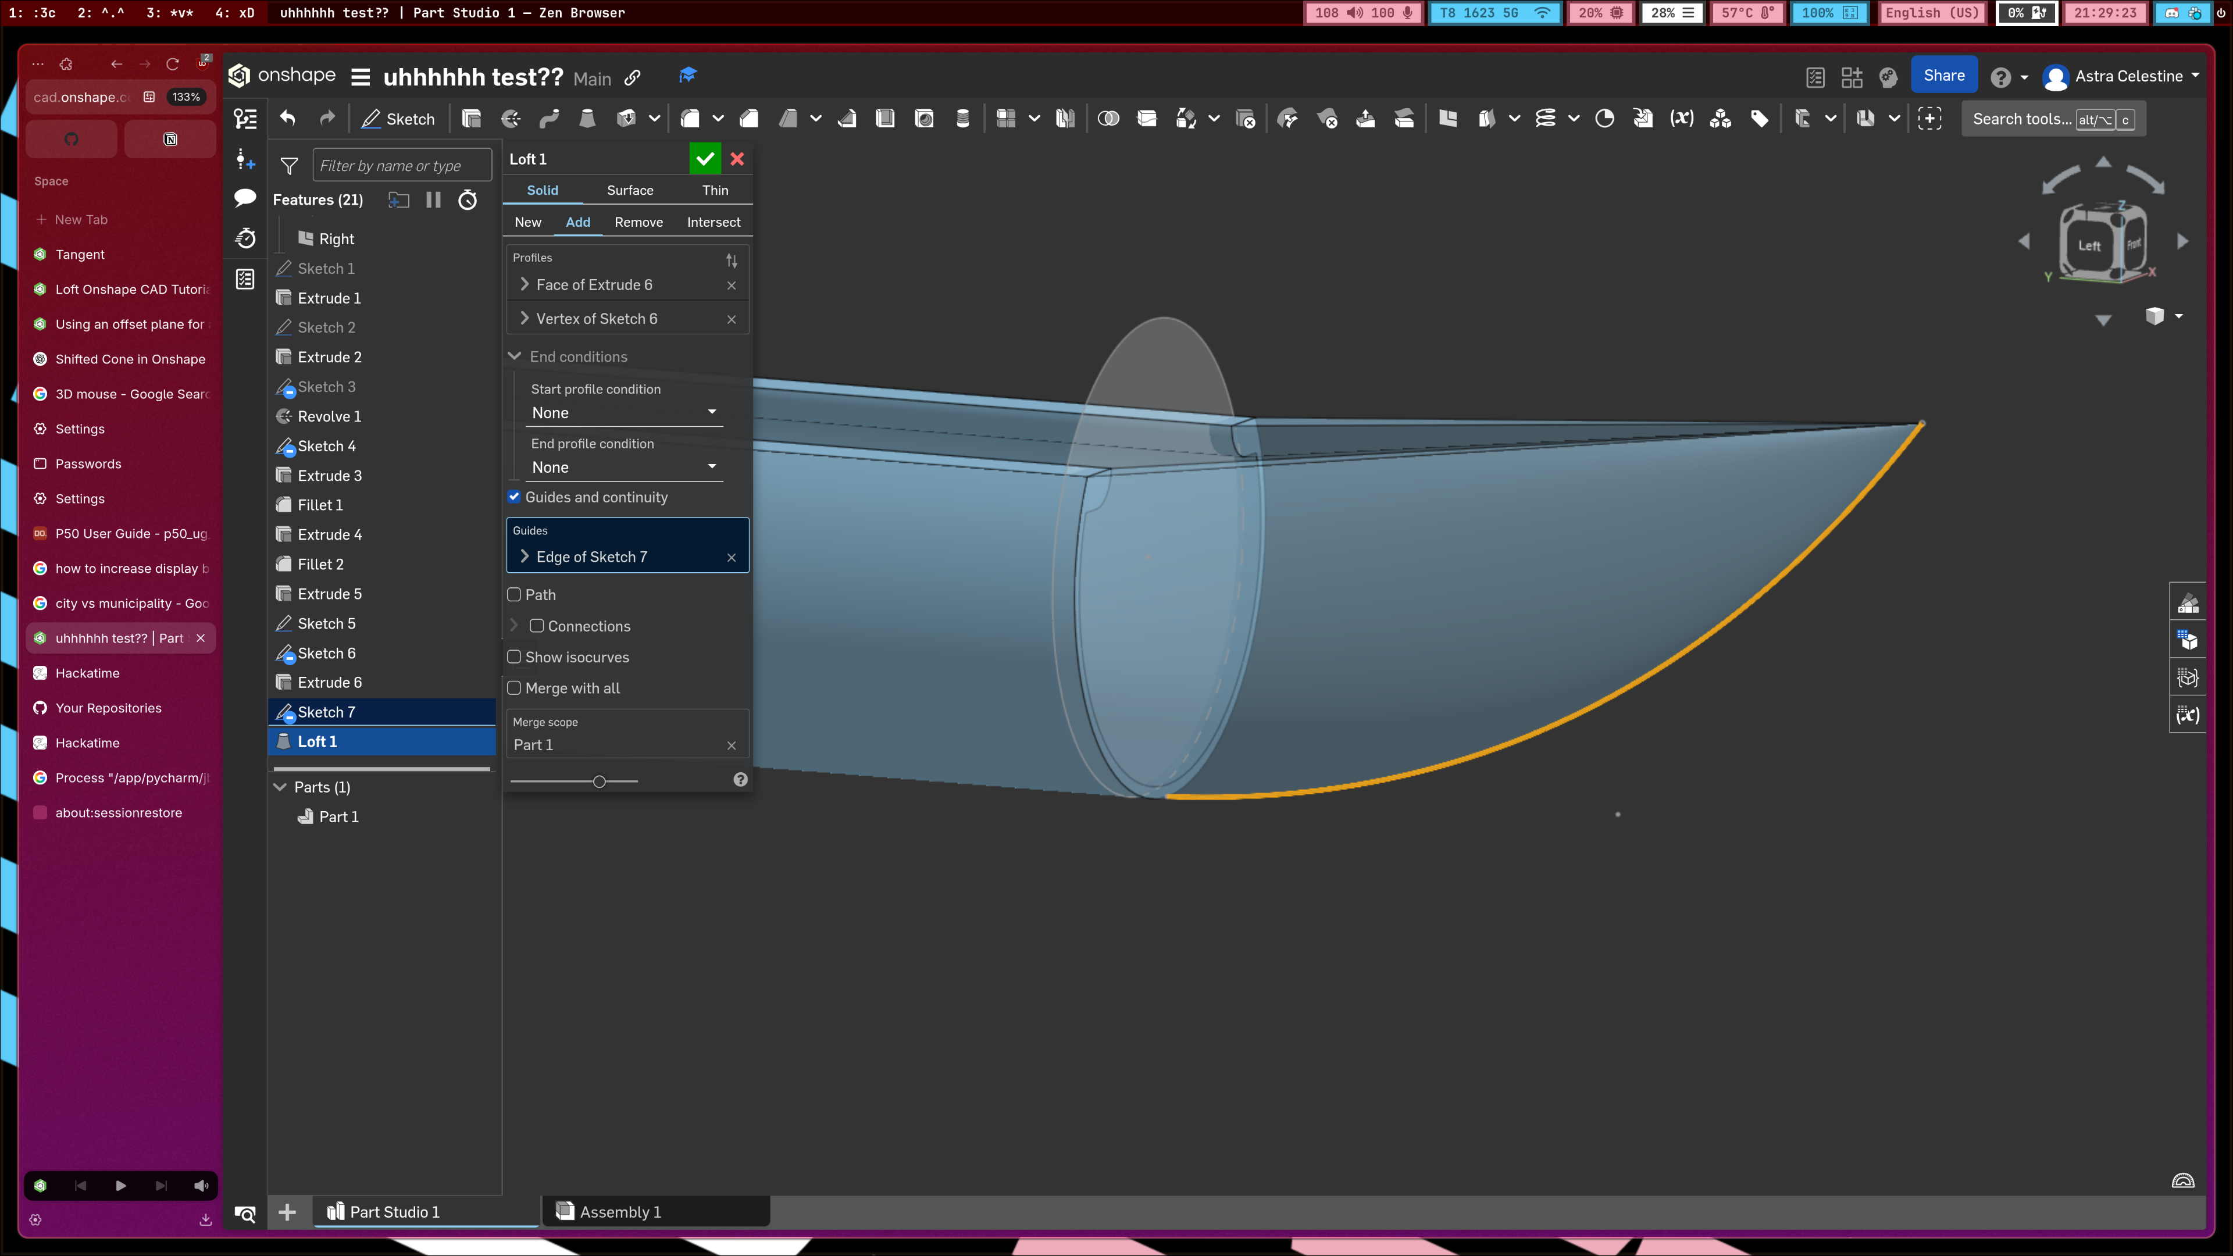Click the rollback timer icon beside Features
Viewport: 2233px width, 1256px height.
467,200
